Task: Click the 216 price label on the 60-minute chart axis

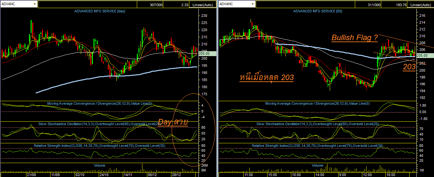Action: 422,16
